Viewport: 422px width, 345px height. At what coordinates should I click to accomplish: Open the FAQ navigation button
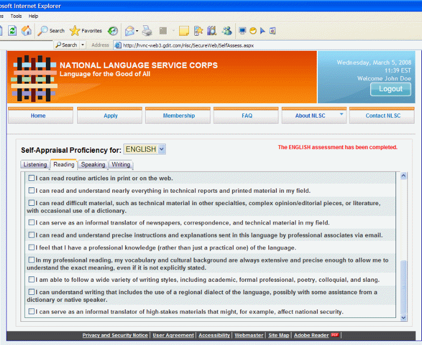tap(246, 116)
